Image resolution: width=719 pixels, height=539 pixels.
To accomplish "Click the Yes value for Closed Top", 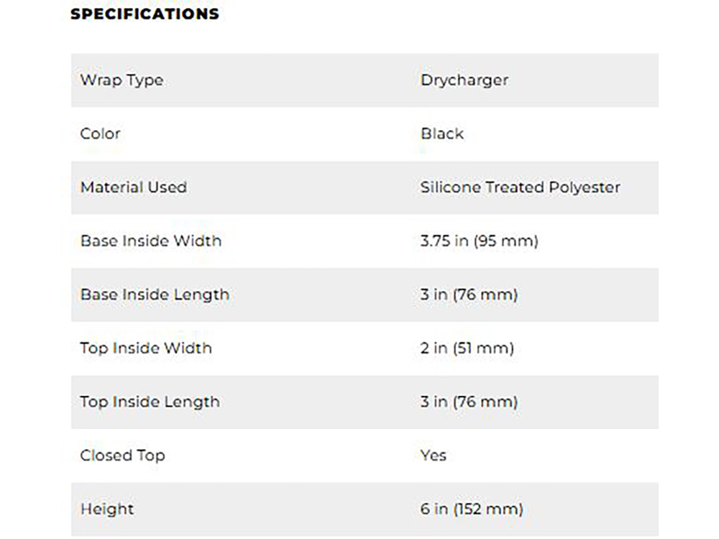I will (434, 455).
